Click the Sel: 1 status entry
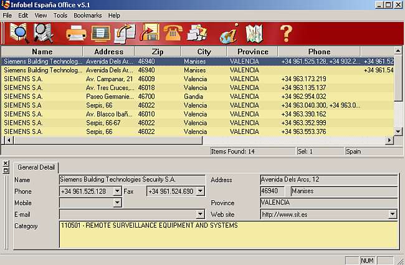 320,152
